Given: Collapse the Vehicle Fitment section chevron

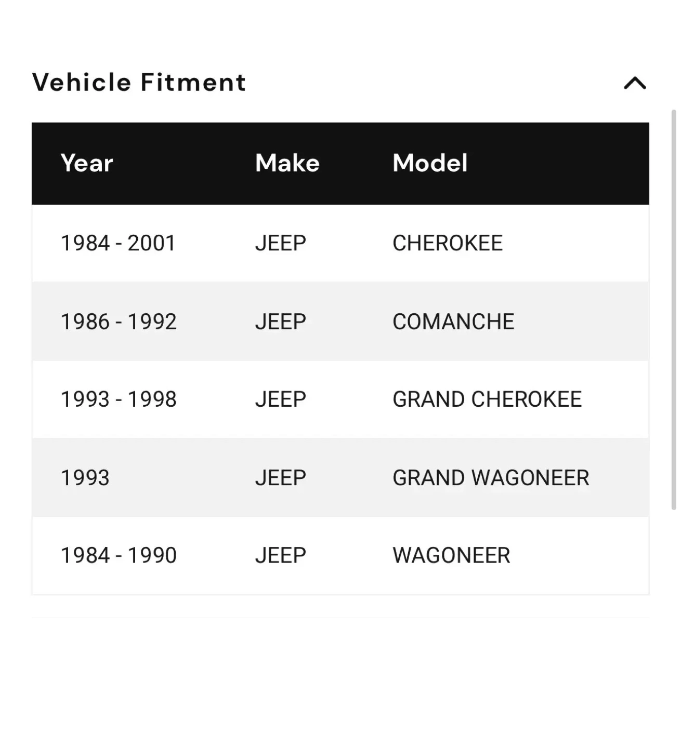Looking at the screenshot, I should pyautogui.click(x=634, y=83).
